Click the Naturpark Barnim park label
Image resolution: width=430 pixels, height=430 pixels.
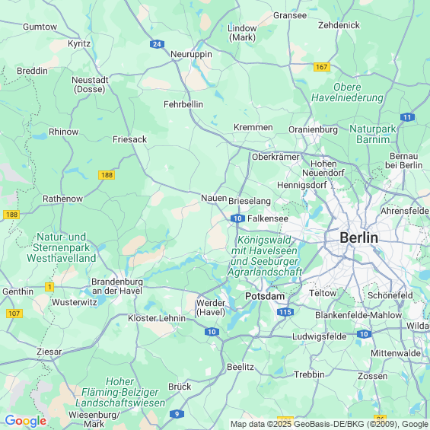pos(373,134)
